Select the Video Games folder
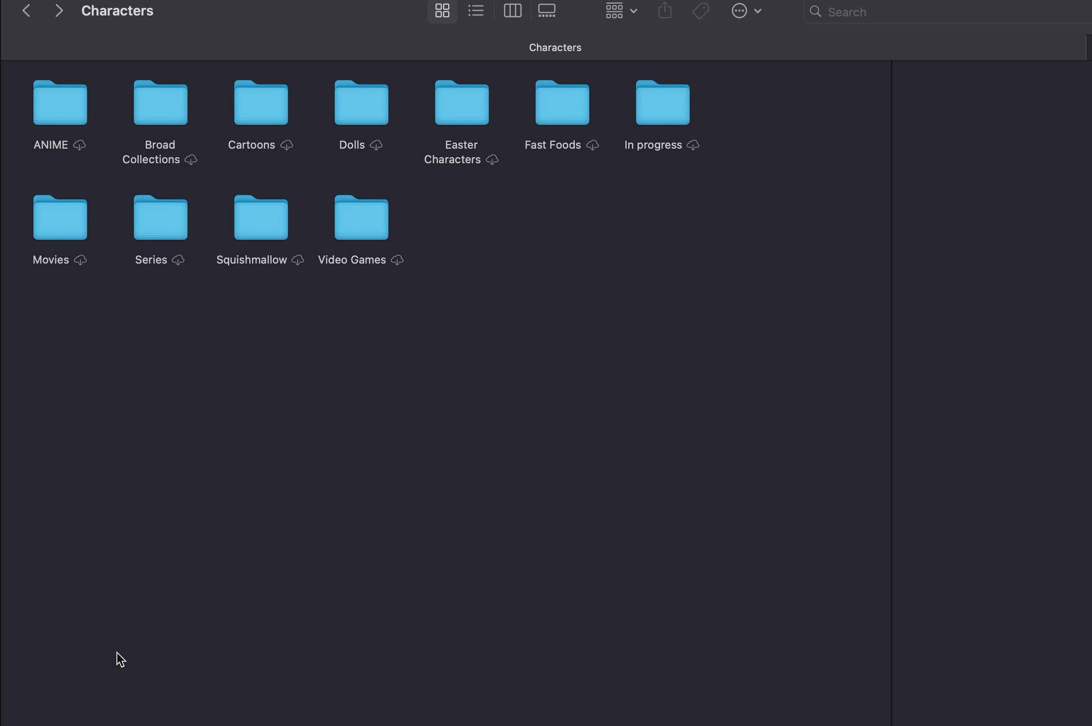 click(361, 218)
